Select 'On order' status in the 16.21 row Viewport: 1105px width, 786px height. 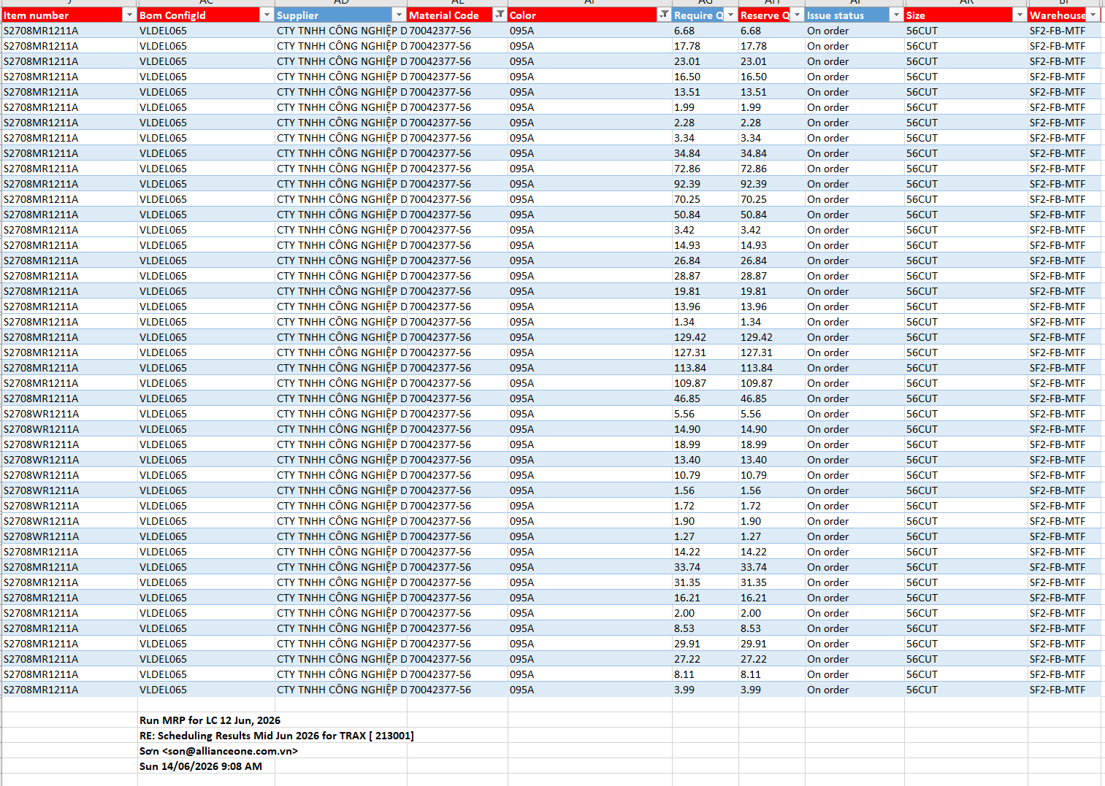click(x=854, y=598)
